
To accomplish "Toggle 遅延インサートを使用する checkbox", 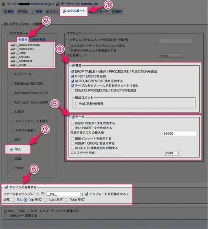I will point(73,139).
